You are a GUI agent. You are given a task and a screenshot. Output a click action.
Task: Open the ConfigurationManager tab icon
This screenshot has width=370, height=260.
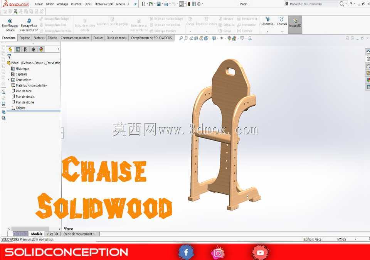26,49
